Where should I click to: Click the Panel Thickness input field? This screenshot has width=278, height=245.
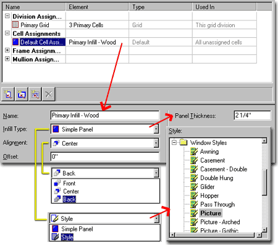click(252, 115)
